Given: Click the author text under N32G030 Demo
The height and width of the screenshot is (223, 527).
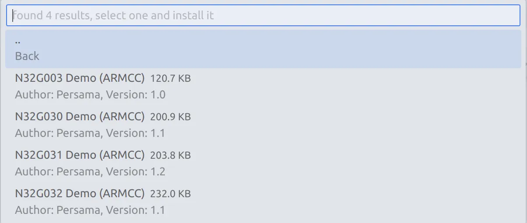Looking at the screenshot, I should 57,133.
